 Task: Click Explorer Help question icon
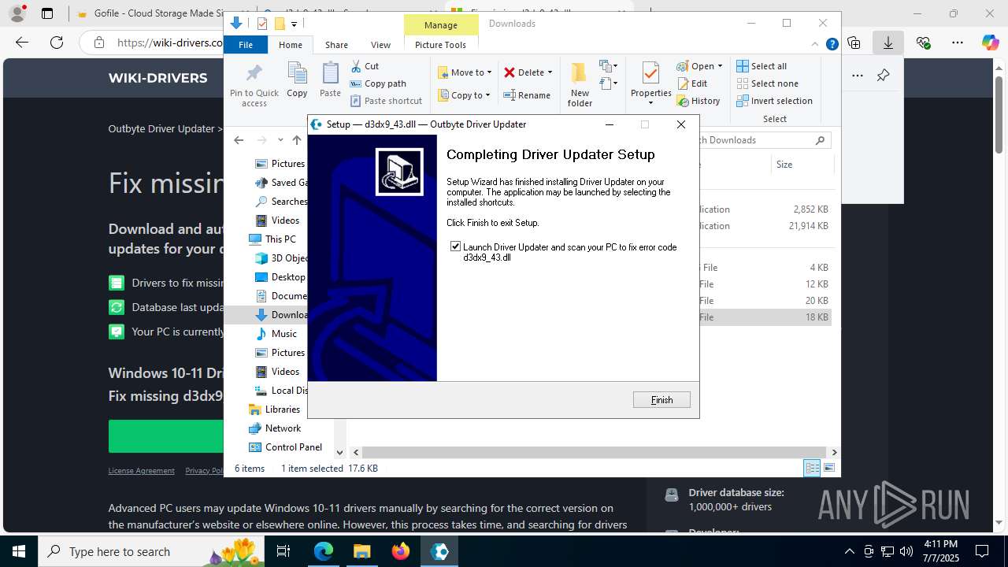point(832,45)
